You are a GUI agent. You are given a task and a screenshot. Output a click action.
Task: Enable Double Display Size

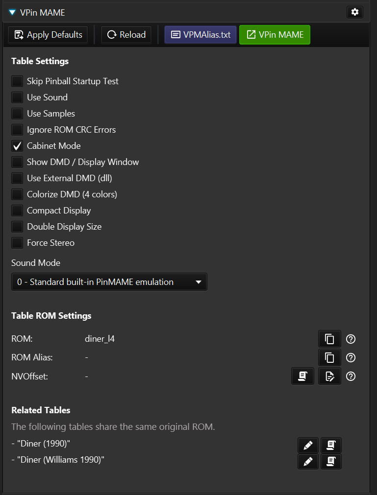click(17, 227)
